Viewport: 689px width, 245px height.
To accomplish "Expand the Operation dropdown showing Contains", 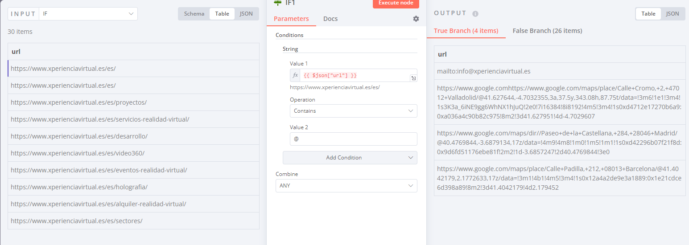I will 353,111.
